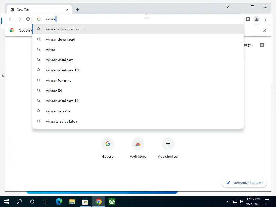Open File Explorer from taskbar
The height and width of the screenshot is (207, 276).
[72, 202]
